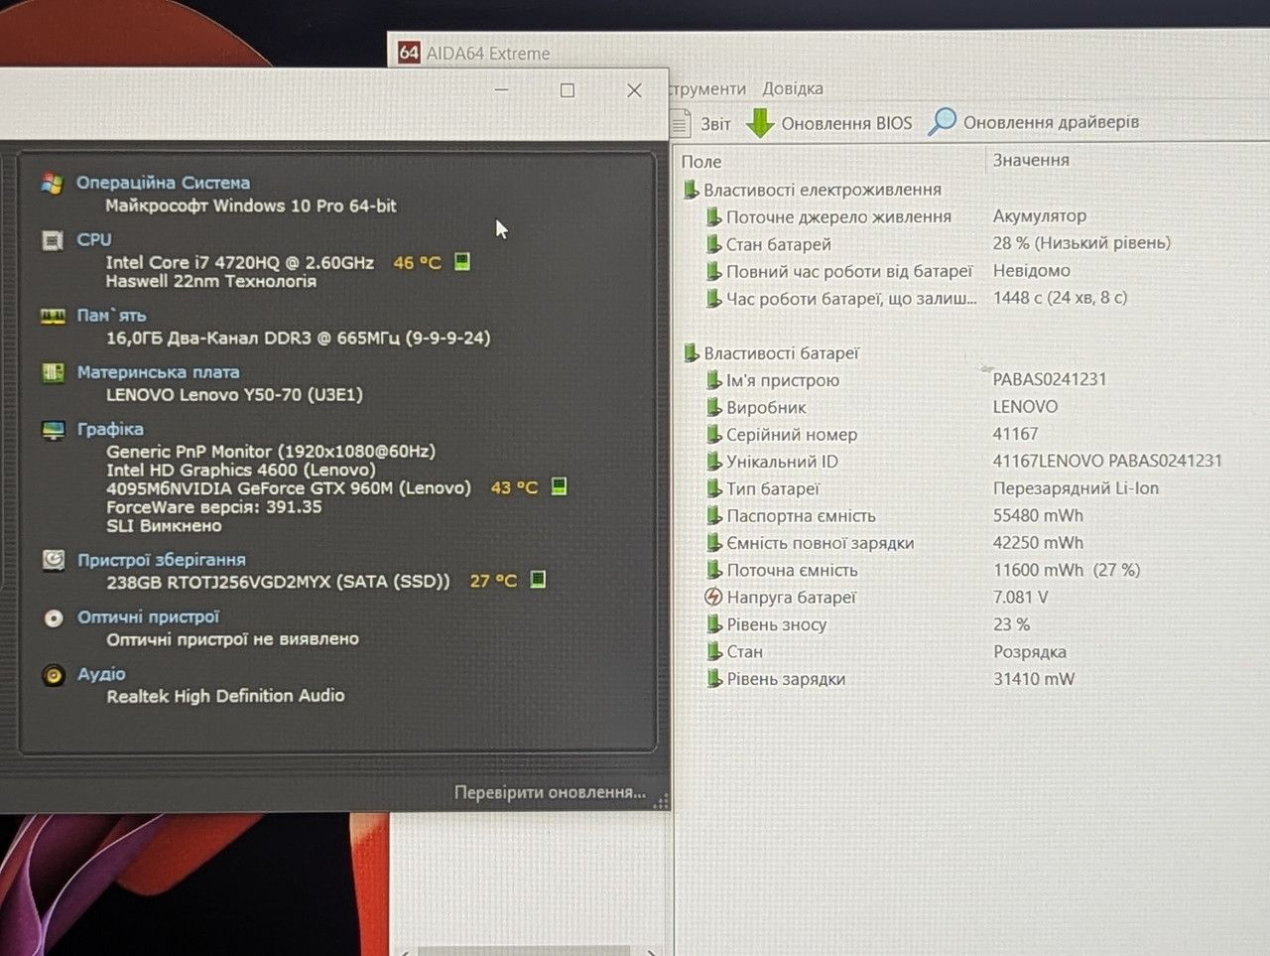Click the text ForceWare версія: 391.35

click(214, 506)
